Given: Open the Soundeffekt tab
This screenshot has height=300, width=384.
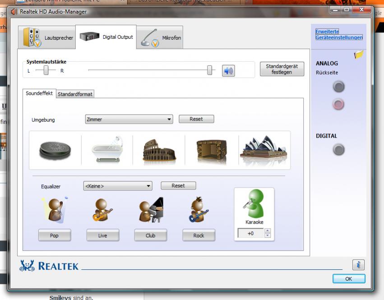Looking at the screenshot, I should click(x=39, y=93).
